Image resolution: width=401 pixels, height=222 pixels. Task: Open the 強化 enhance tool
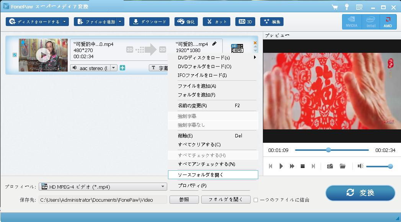(x=186, y=22)
